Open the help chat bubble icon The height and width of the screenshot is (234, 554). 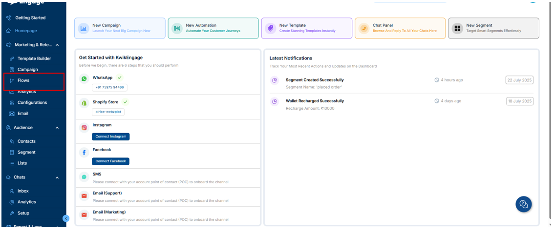[x=524, y=204]
